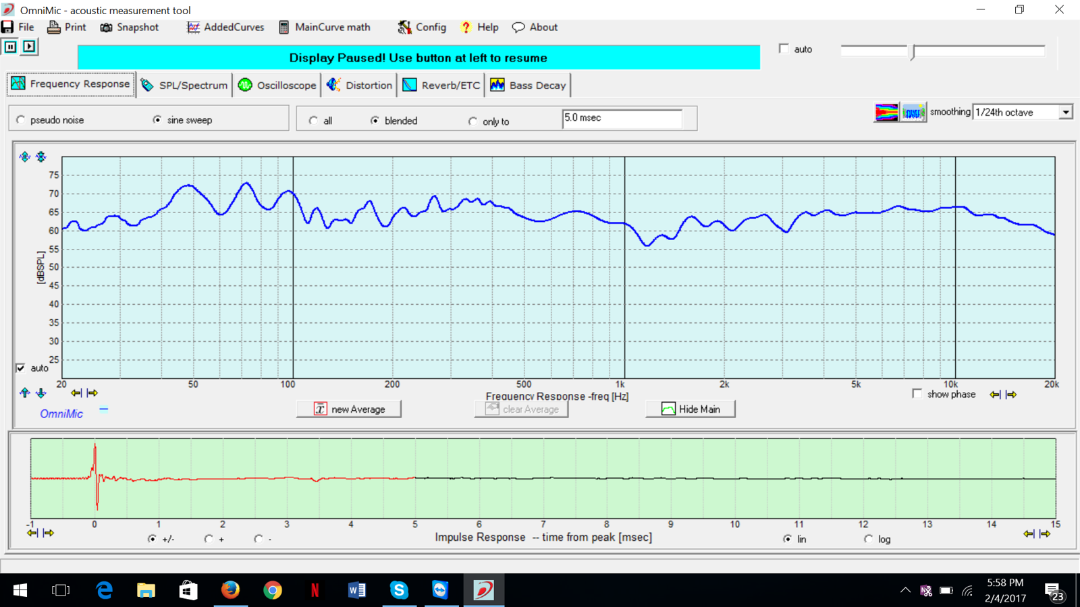Viewport: 1080px width, 607px height.
Task: Open the Action Center notifications
Action: pos(1054,591)
